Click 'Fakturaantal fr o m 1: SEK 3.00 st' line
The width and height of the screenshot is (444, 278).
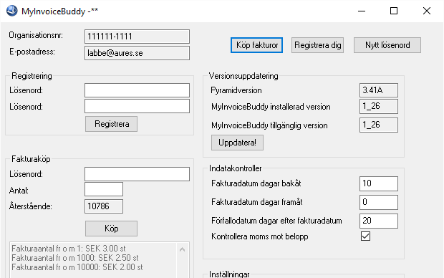[x=69, y=249]
